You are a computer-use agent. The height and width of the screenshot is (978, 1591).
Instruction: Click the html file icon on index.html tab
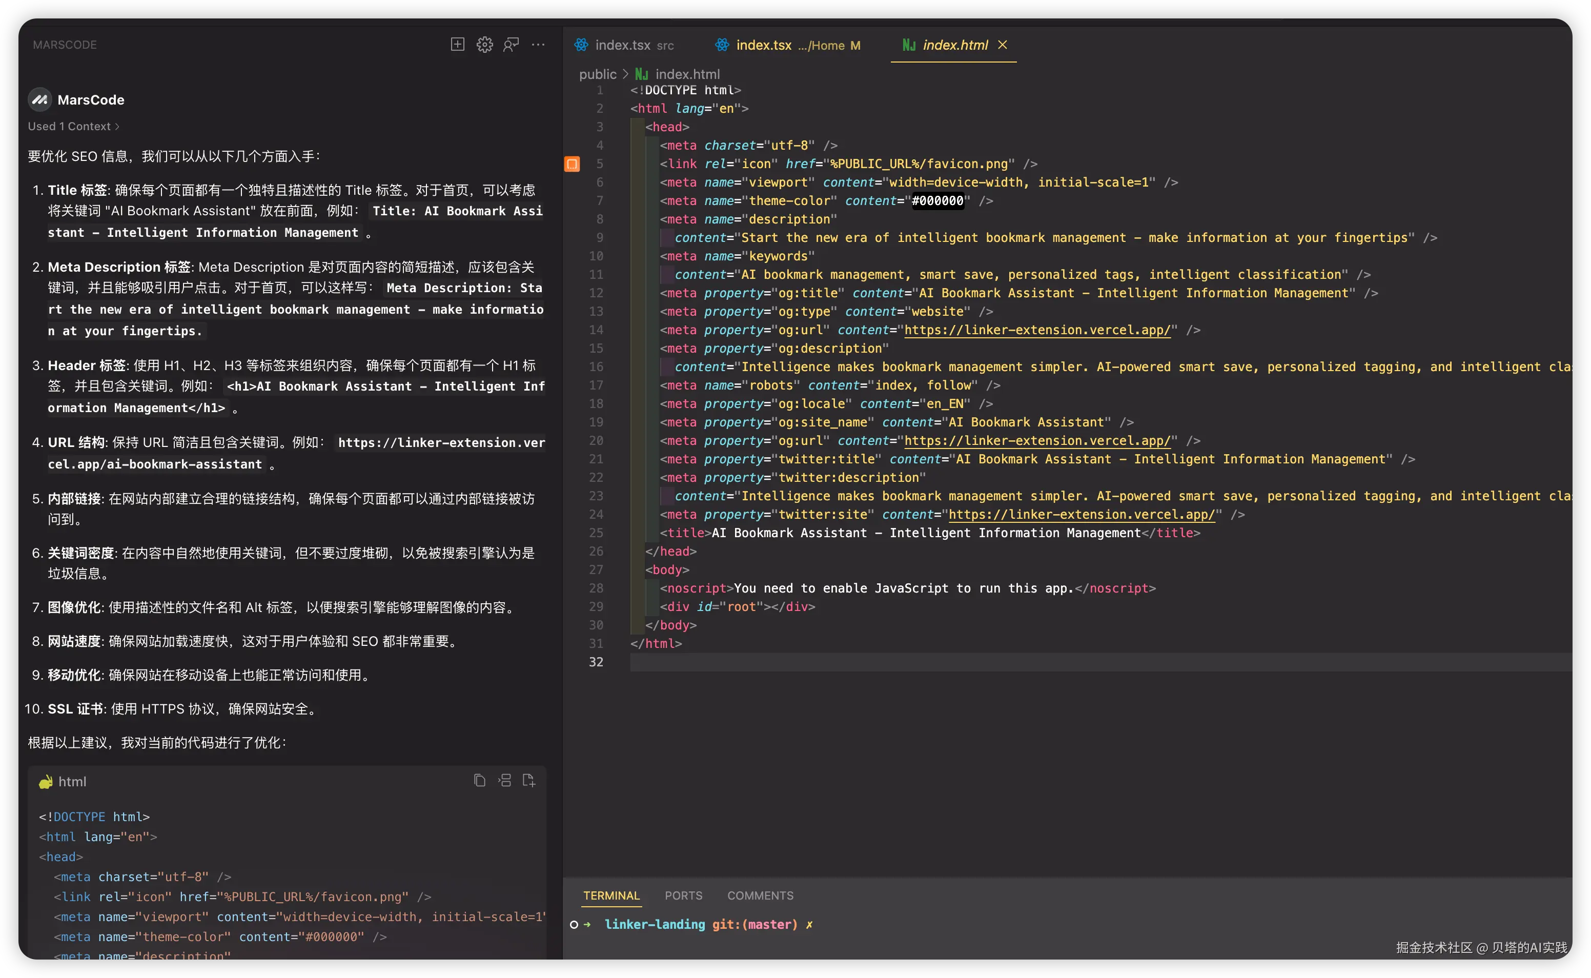coord(909,45)
